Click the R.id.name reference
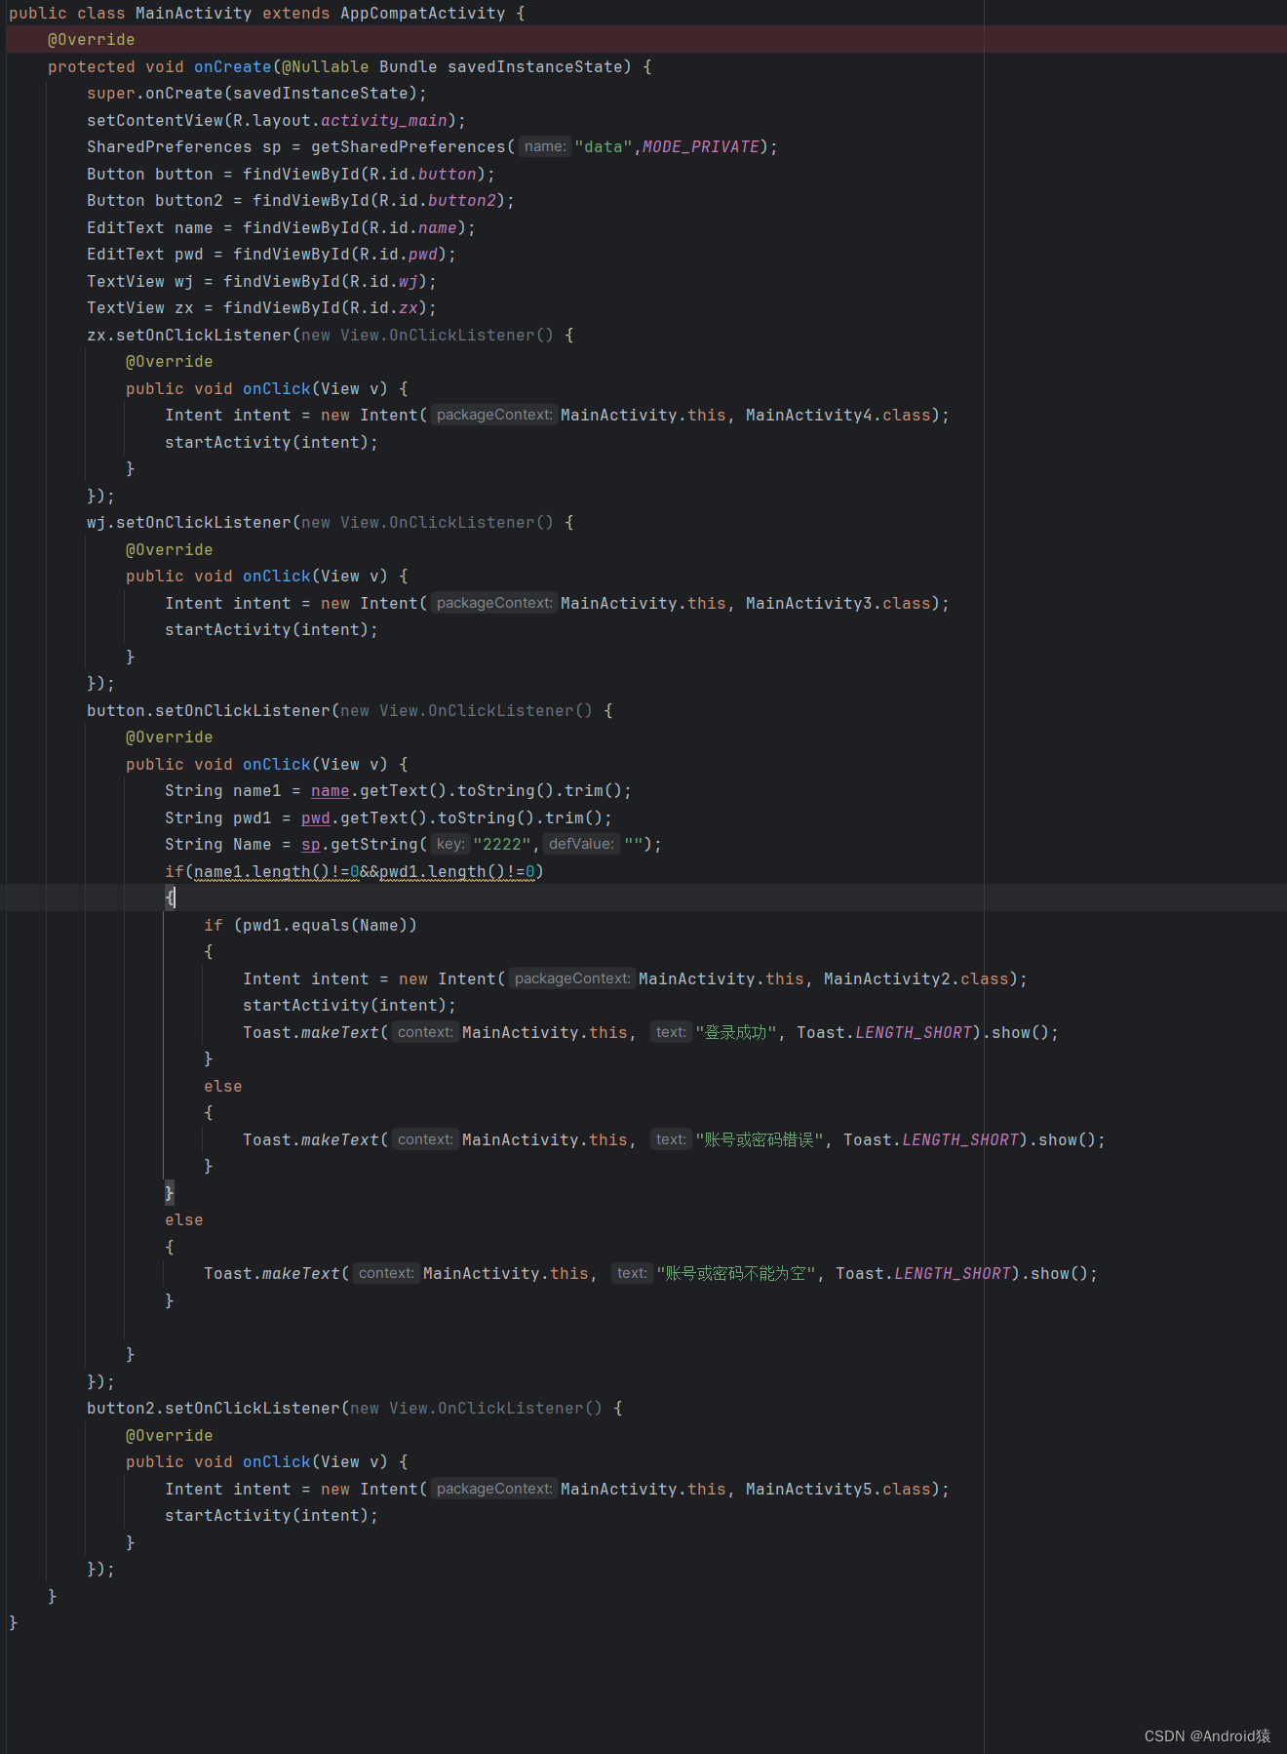 click(412, 228)
